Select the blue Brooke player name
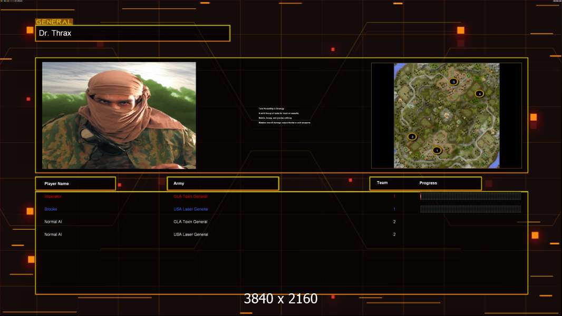This screenshot has width=562, height=316. 51,209
